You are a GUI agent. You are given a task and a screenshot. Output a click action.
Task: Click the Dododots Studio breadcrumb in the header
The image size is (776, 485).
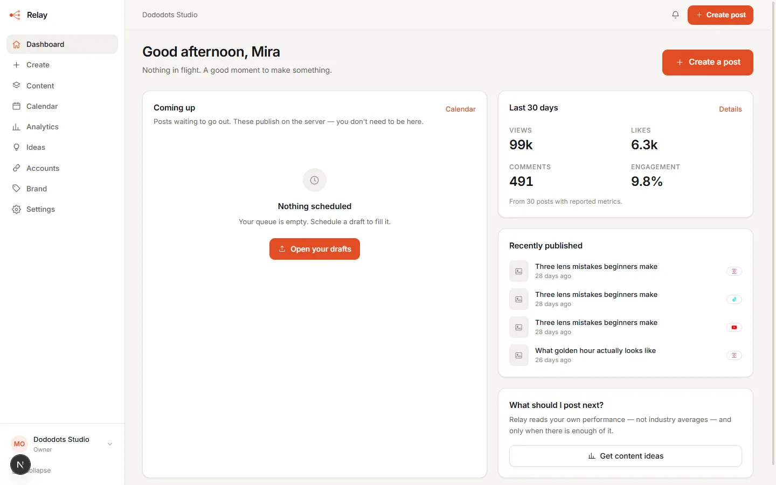[x=170, y=15]
